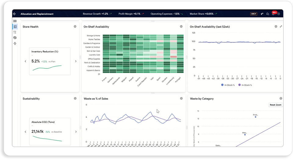Open On-Shelf Availability heatmap settings gear
This screenshot has width=293, height=165.
point(181,27)
